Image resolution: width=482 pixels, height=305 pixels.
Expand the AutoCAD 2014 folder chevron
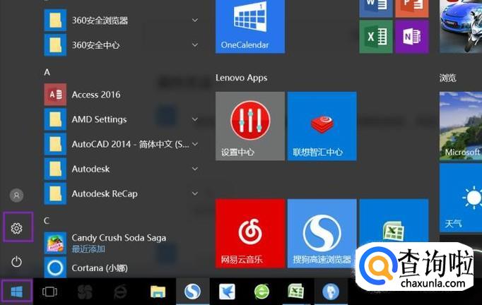[195, 144]
